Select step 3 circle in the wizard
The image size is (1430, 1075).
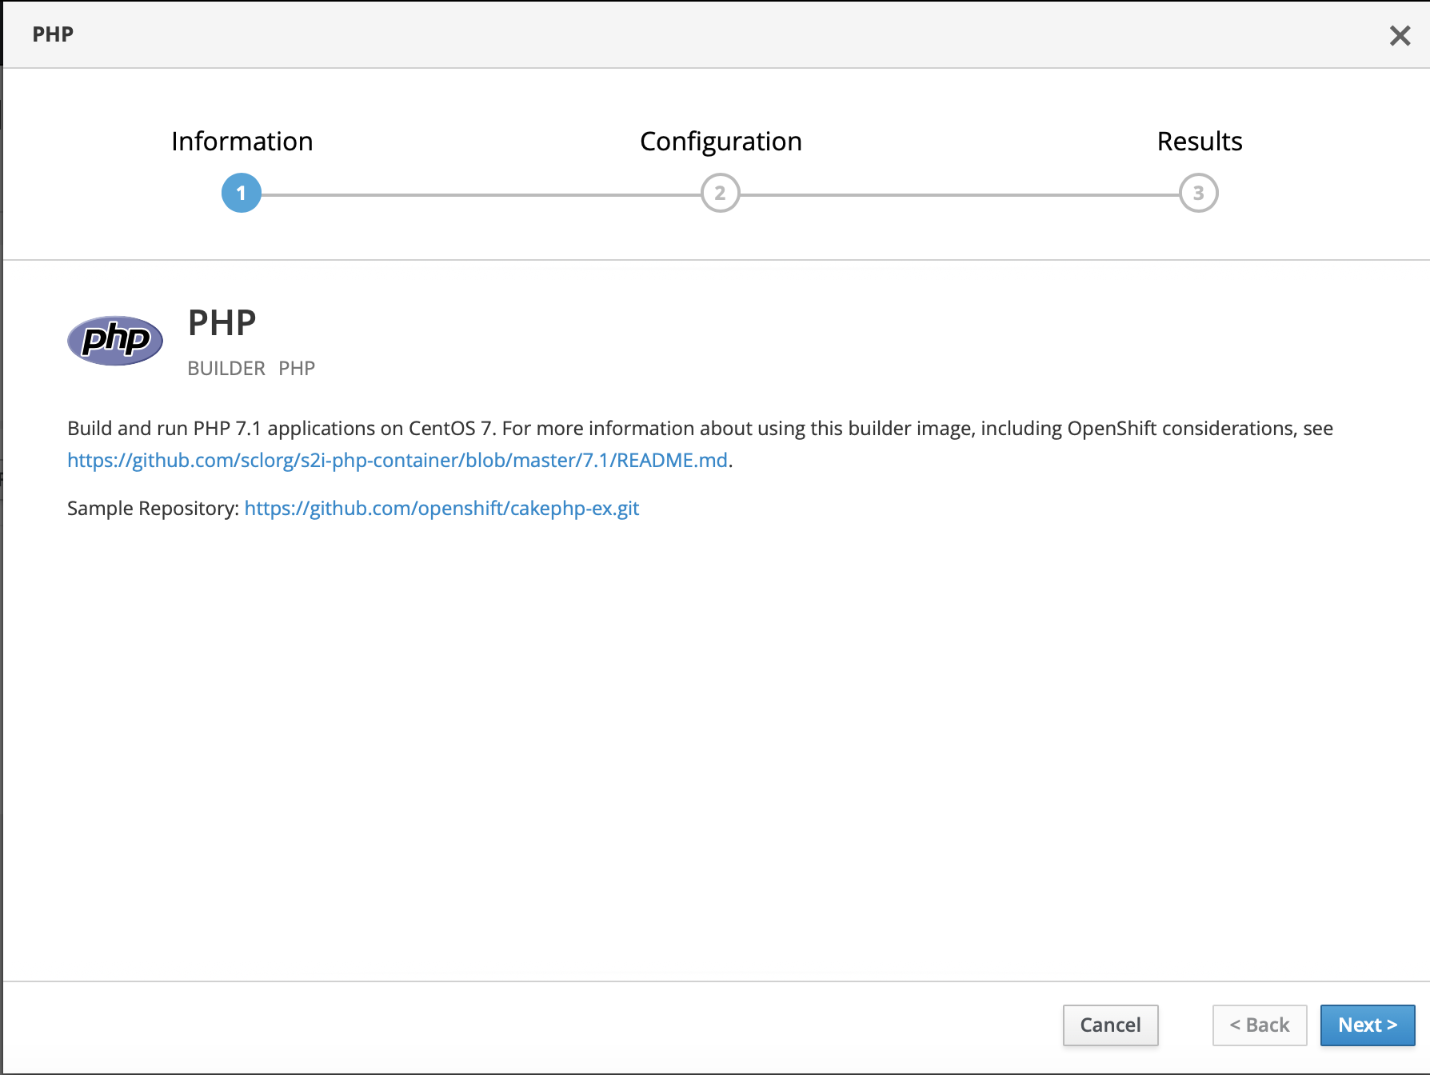click(1198, 193)
